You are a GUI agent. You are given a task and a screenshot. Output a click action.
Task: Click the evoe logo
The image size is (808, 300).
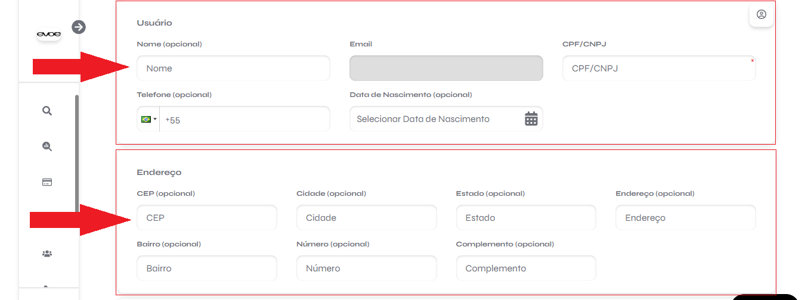49,35
